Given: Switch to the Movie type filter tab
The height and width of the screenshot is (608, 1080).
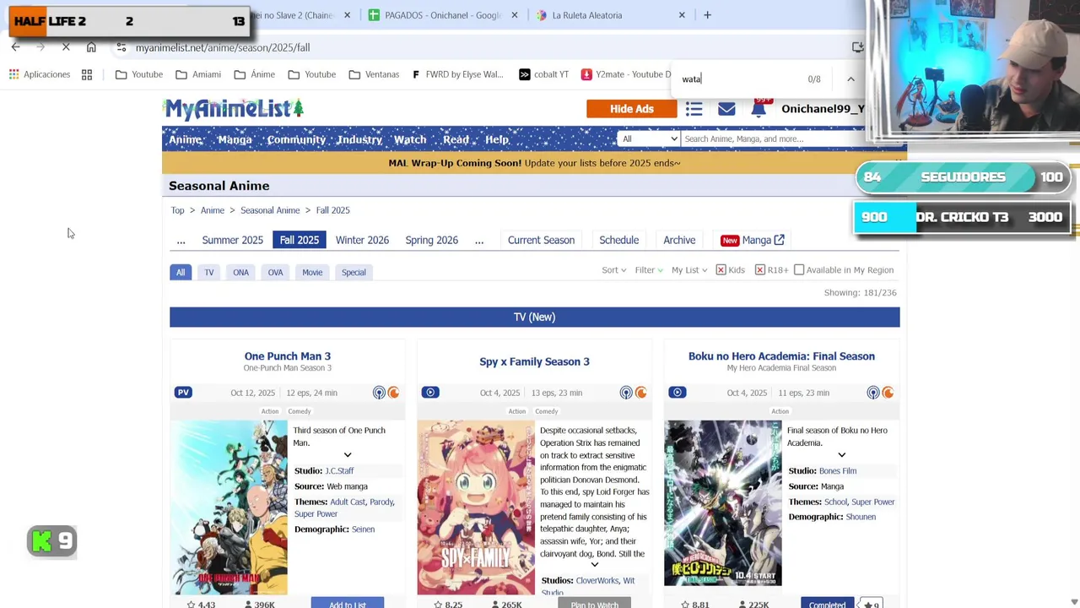Looking at the screenshot, I should pyautogui.click(x=312, y=272).
